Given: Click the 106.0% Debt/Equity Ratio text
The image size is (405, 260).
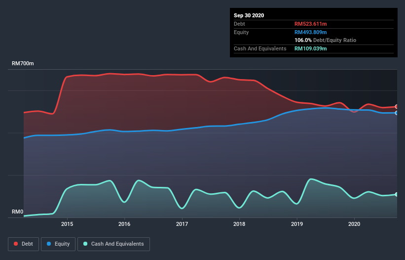Looking at the screenshot, I should coord(326,41).
